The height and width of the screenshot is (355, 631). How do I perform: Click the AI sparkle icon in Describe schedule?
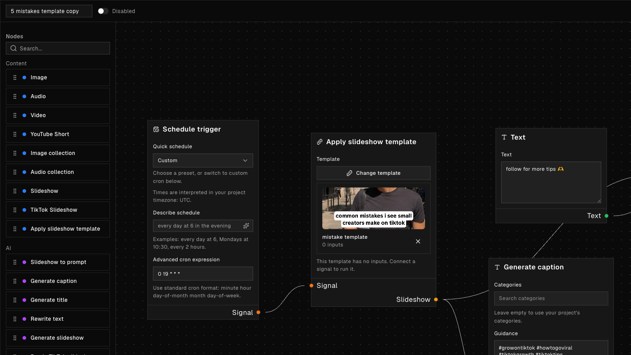pos(246,226)
